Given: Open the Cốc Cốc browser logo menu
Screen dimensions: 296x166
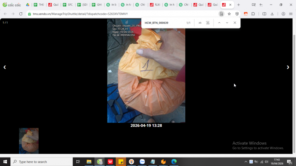Looking at the screenshot, I should click(12, 5).
